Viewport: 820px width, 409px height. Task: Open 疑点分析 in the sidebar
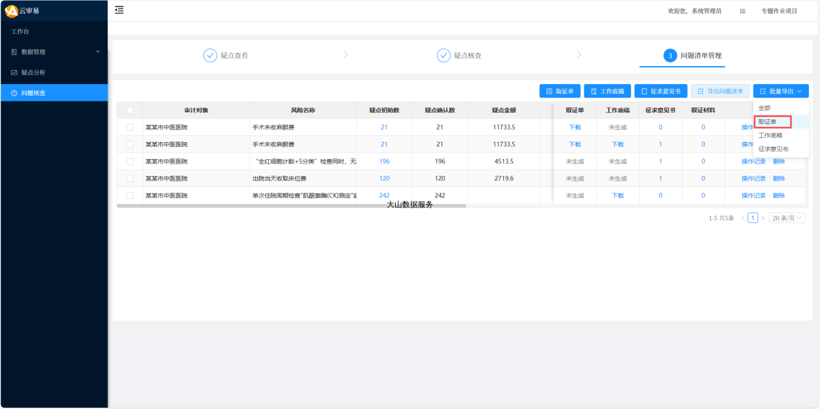coord(34,72)
